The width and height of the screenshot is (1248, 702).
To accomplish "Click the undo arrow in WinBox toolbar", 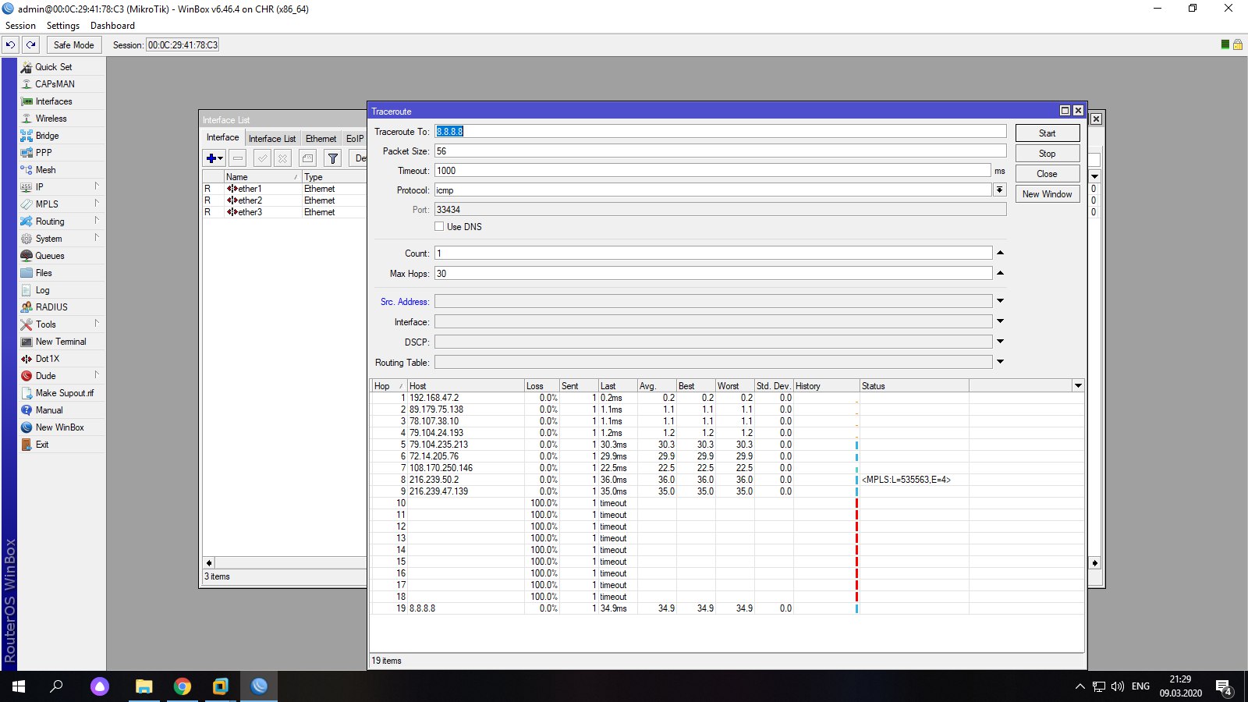I will click(x=11, y=44).
